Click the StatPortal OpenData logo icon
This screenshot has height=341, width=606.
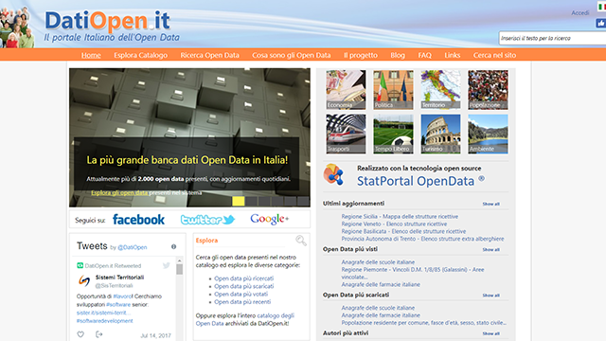coord(333,174)
